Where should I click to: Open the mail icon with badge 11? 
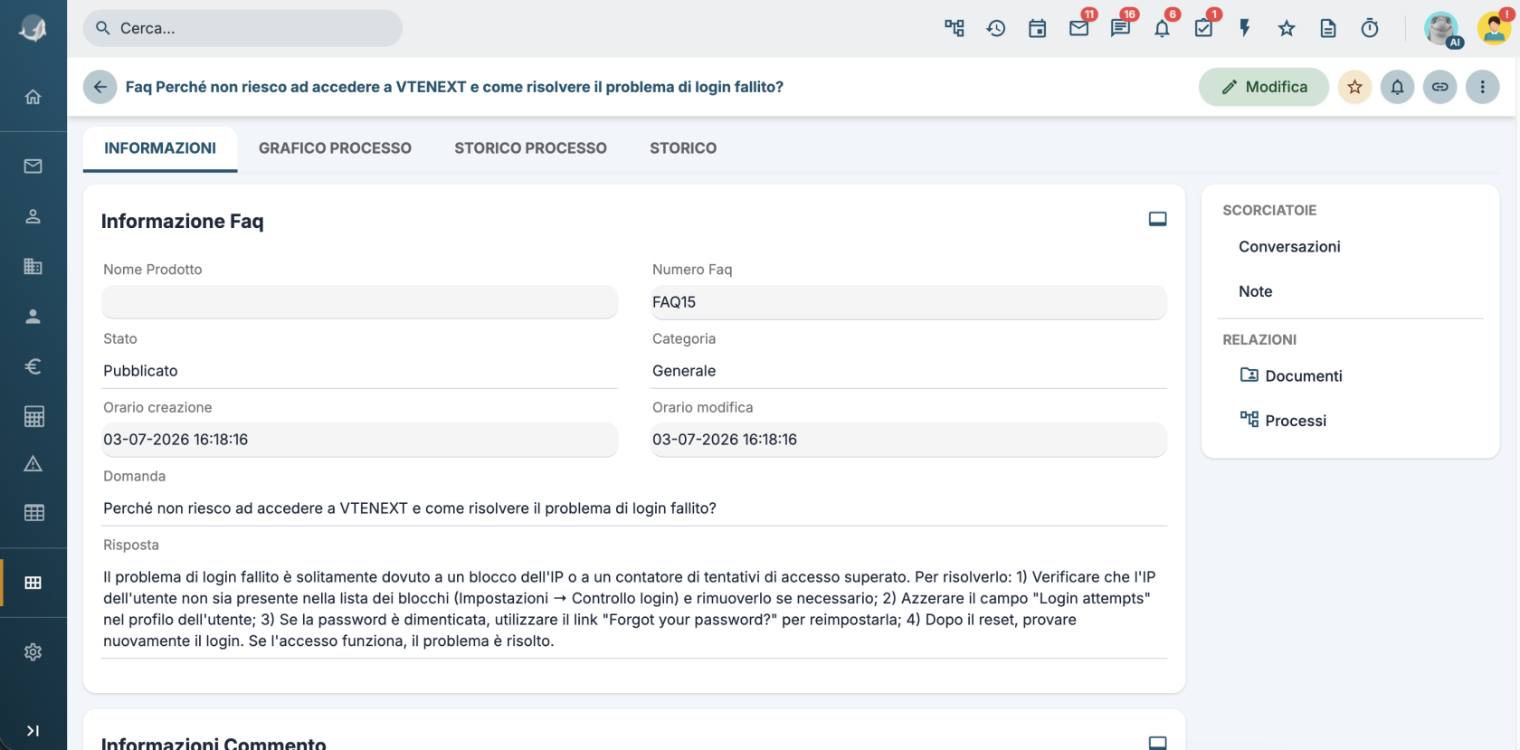1079,28
